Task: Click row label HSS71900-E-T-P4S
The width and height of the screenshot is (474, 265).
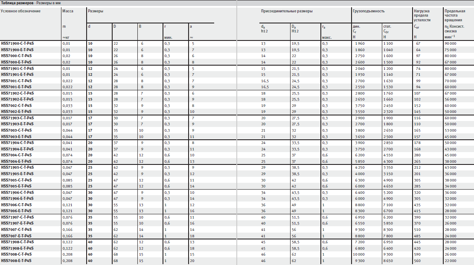Action: click(x=17, y=50)
